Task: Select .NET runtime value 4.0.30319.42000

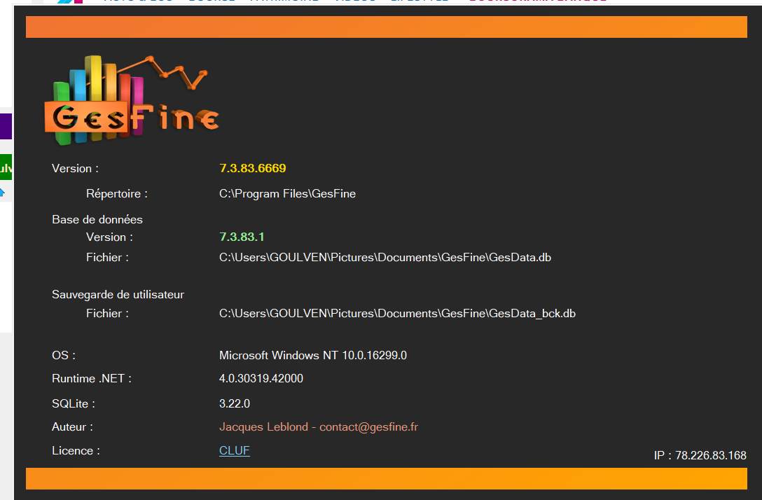Action: (x=261, y=378)
